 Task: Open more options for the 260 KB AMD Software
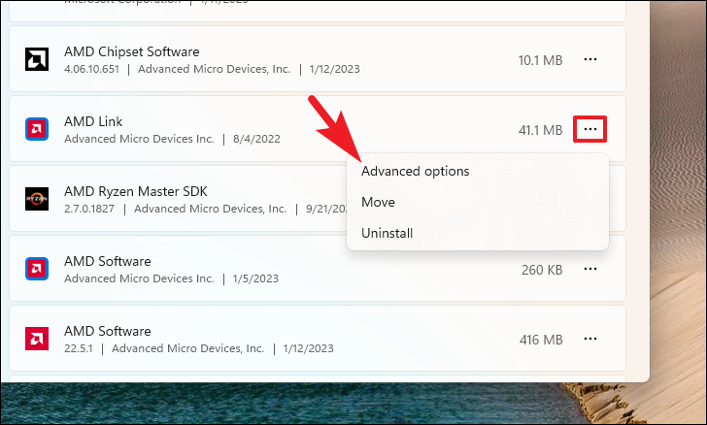pyautogui.click(x=590, y=269)
